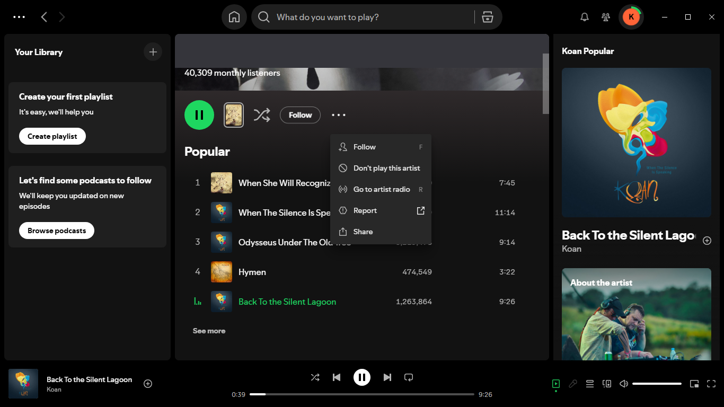The height and width of the screenshot is (407, 724).
Task: Play the track 'When The Silence Is Spe…'
Action: (284, 213)
